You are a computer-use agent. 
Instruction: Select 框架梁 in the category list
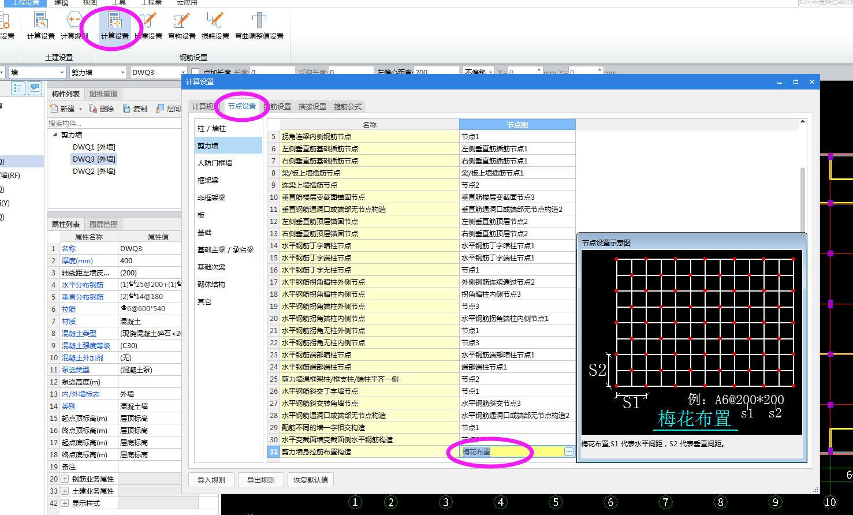[229, 181]
